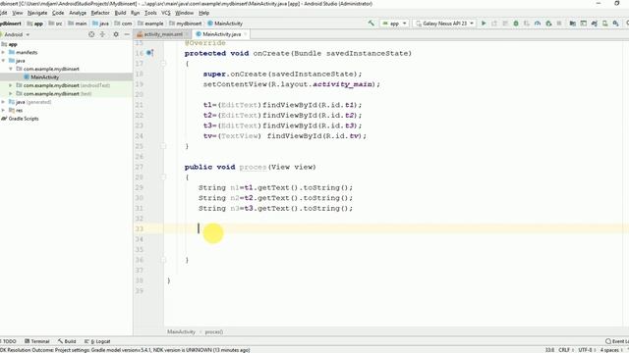
Task: Open the Event Log
Action: point(617,341)
